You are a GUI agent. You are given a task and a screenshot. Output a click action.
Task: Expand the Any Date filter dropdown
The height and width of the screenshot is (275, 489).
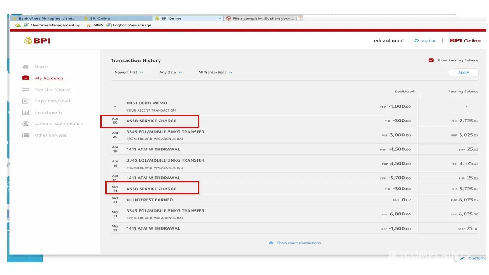(x=171, y=73)
